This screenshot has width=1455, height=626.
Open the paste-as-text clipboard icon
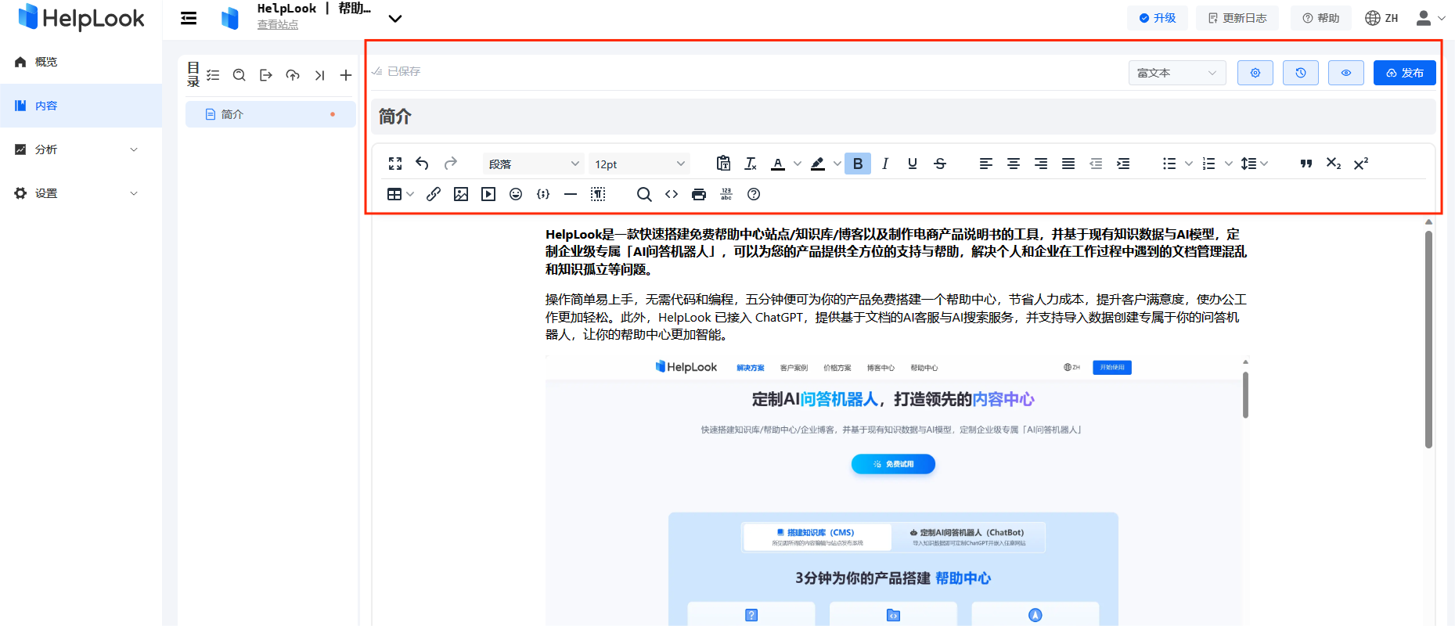pos(723,164)
